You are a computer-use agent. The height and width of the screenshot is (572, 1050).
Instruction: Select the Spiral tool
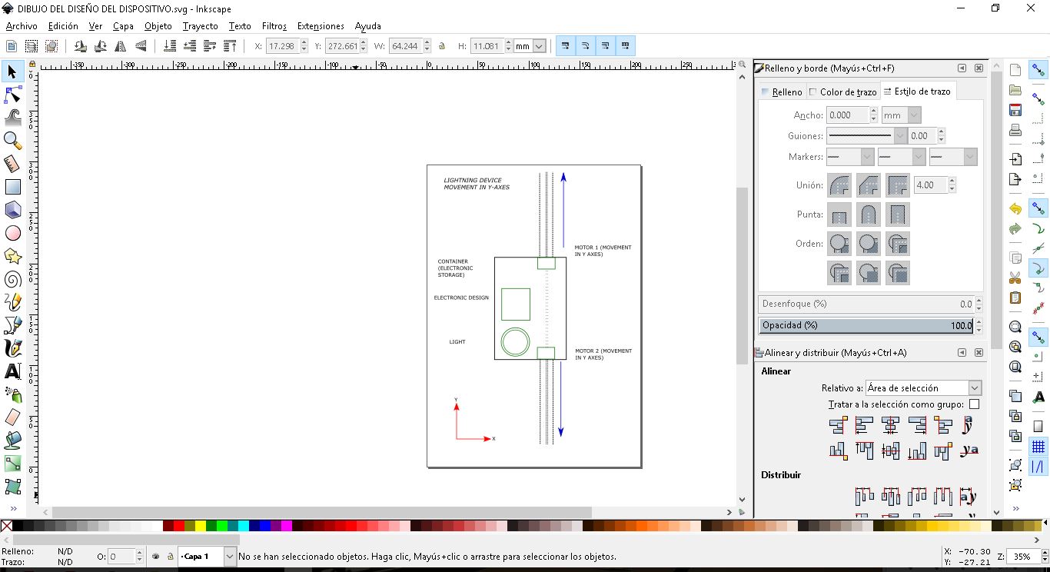12,279
